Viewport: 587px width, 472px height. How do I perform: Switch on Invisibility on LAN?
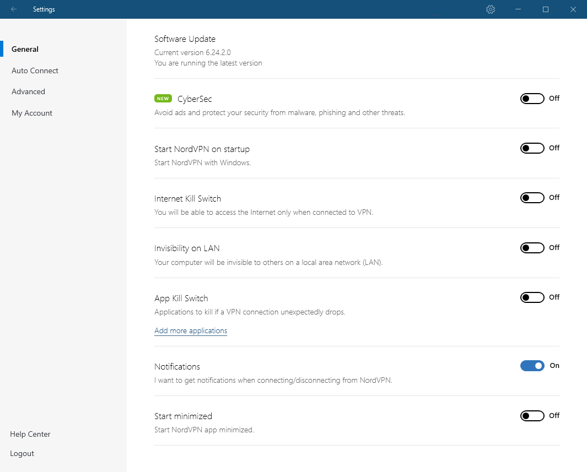[x=532, y=248]
